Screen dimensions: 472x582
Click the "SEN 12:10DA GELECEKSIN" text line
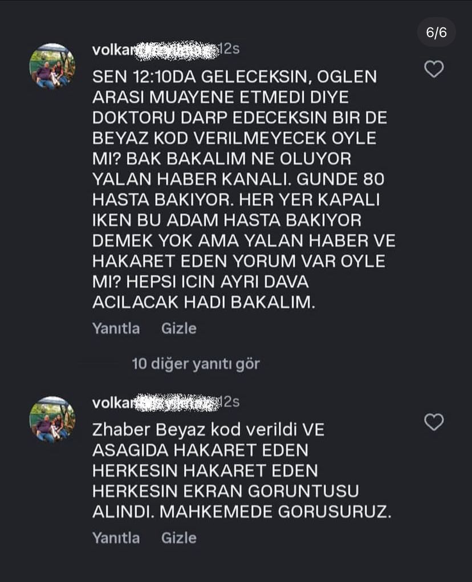[234, 77]
